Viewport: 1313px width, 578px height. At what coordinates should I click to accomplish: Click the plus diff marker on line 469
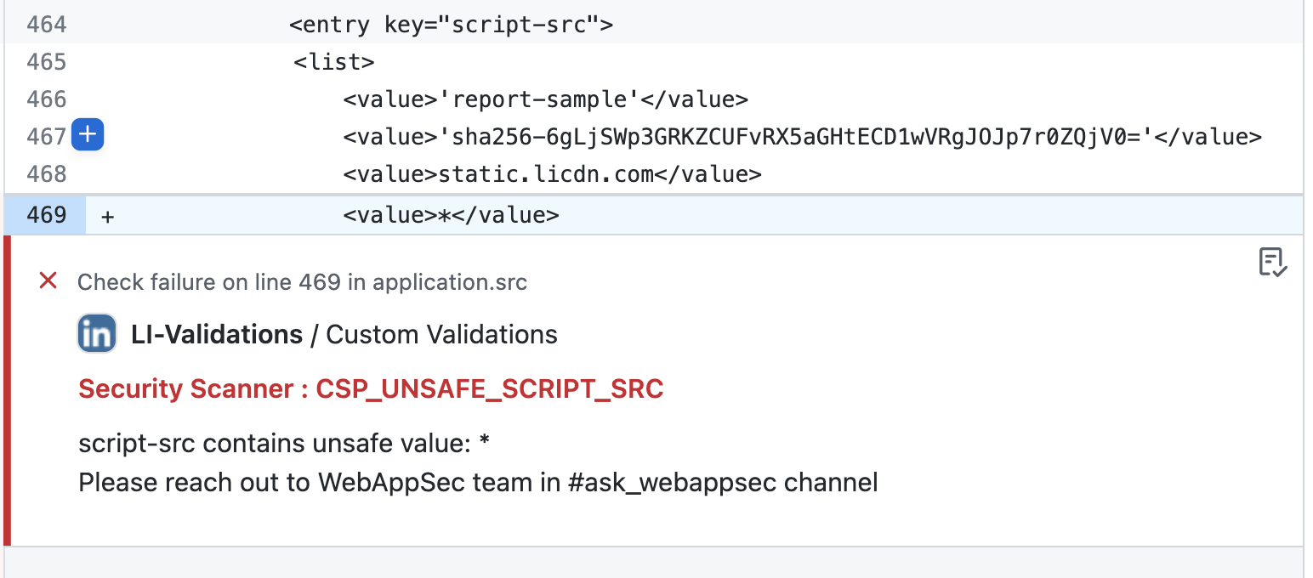(108, 217)
